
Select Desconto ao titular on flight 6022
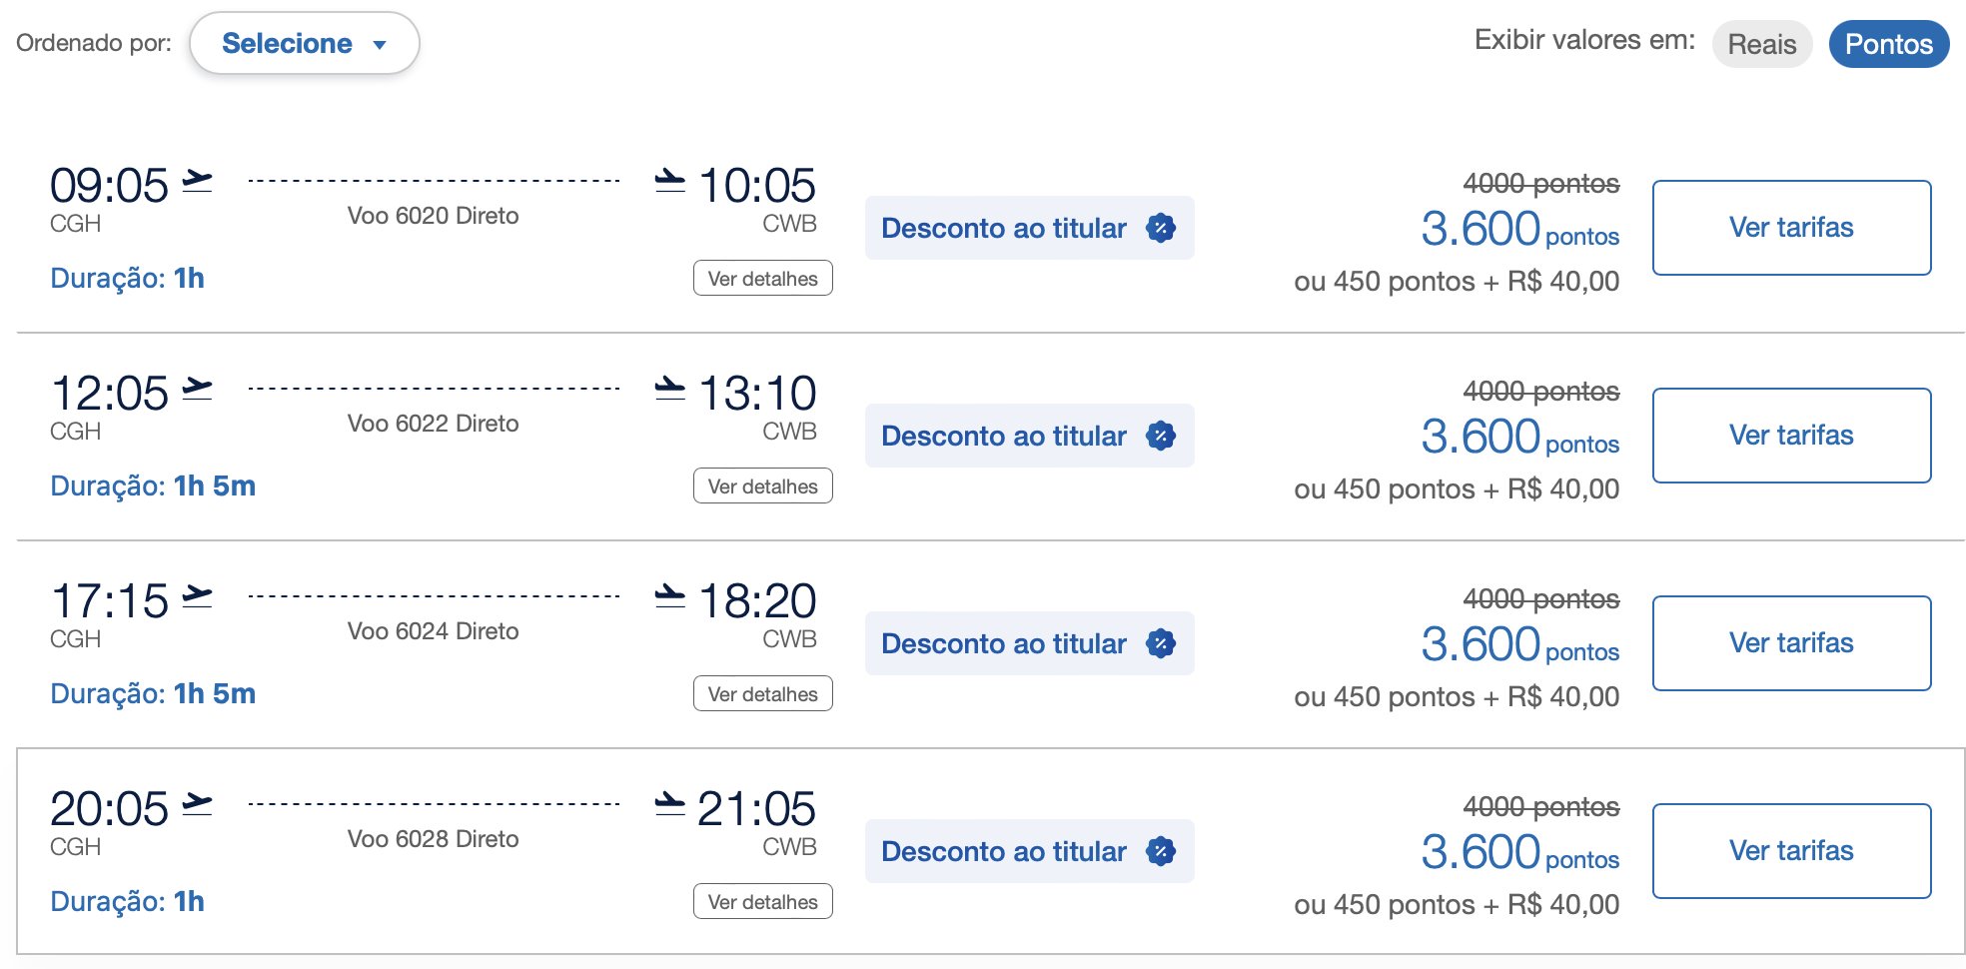point(1030,436)
